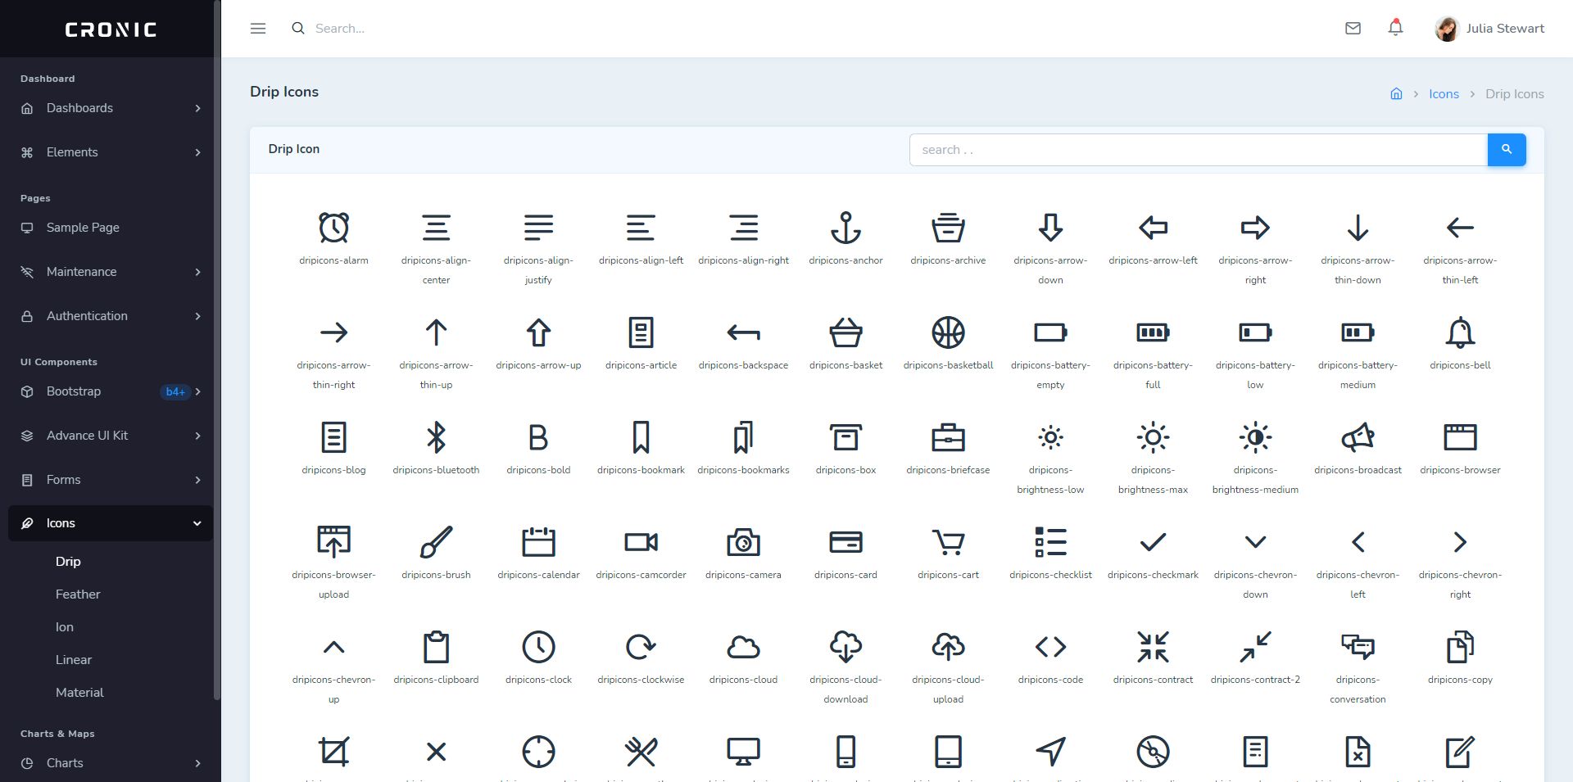Image resolution: width=1573 pixels, height=782 pixels.
Task: Pick the dripicons-cloud-download icon
Action: coord(845,647)
